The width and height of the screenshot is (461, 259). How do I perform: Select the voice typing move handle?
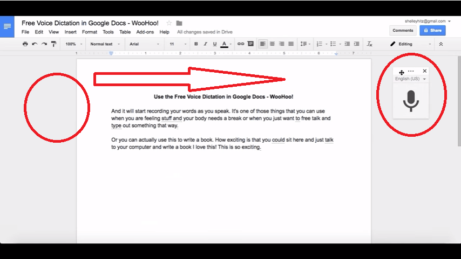tap(402, 73)
